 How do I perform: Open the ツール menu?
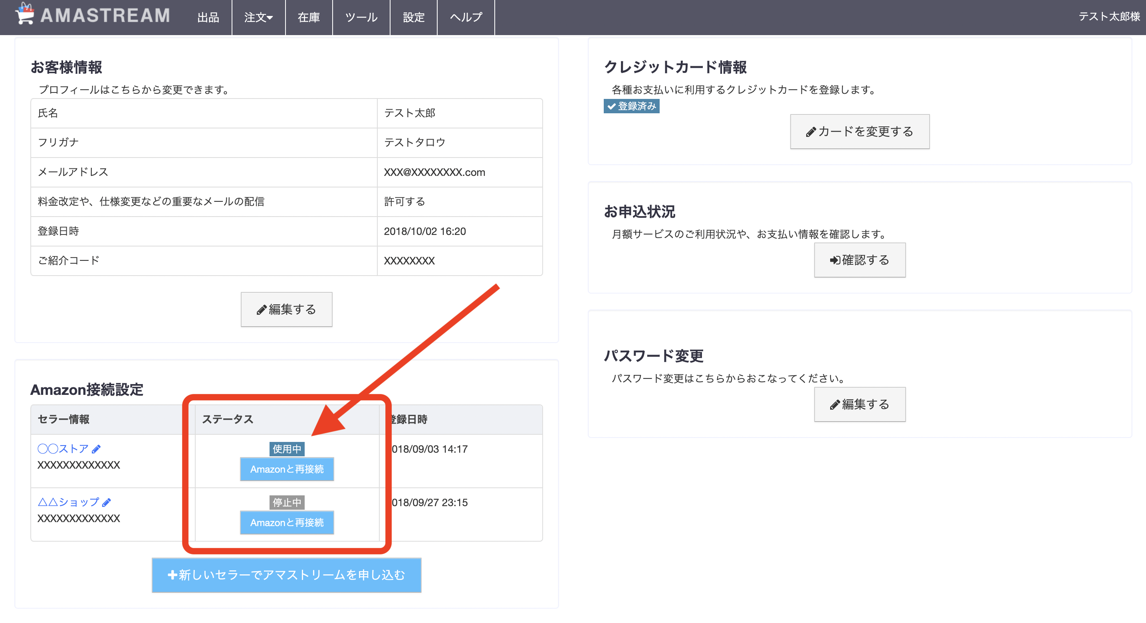[361, 17]
